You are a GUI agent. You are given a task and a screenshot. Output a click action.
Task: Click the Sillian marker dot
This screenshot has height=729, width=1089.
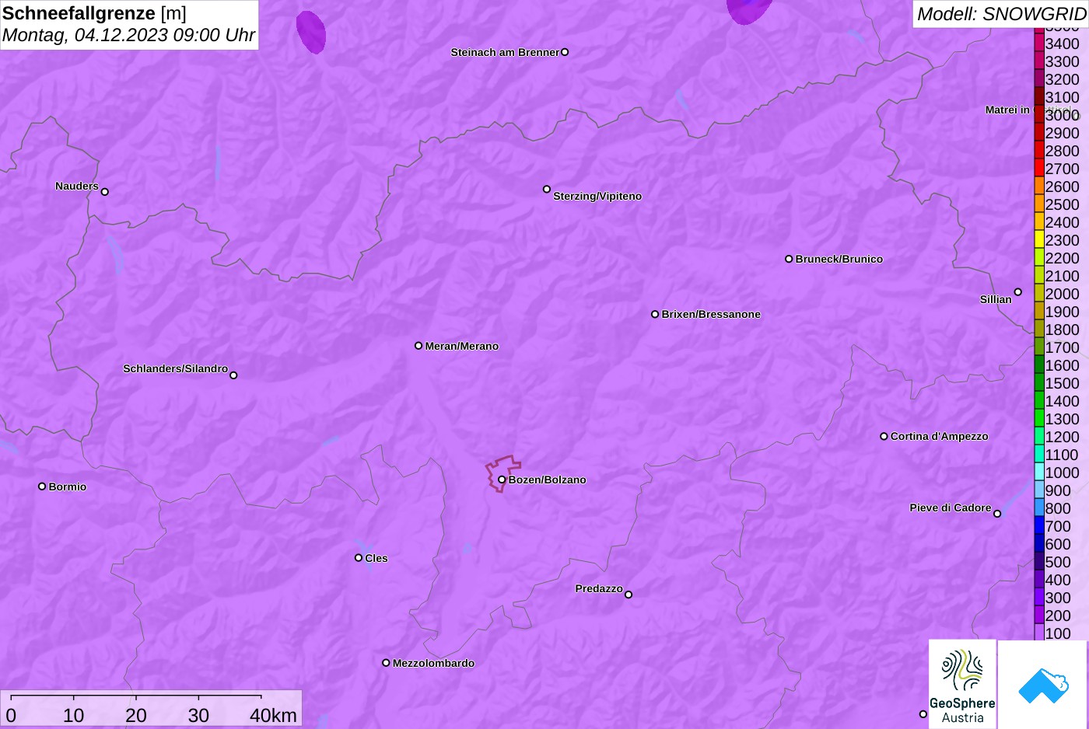click(x=1018, y=292)
